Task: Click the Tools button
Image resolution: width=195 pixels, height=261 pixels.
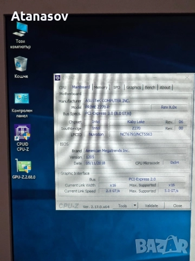Action: point(122,206)
